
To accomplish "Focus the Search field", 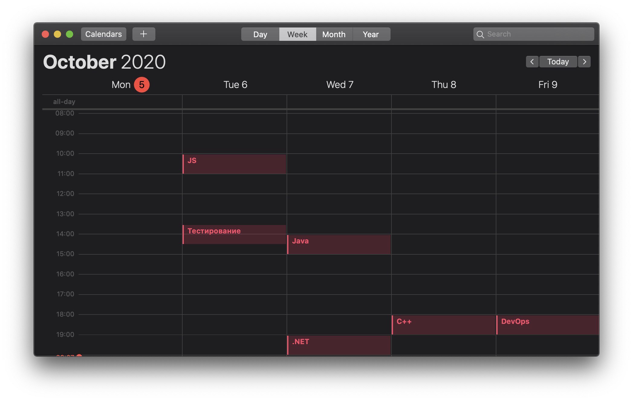I will pyautogui.click(x=534, y=34).
